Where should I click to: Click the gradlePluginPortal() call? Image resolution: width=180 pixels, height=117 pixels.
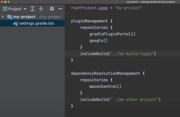(112, 34)
